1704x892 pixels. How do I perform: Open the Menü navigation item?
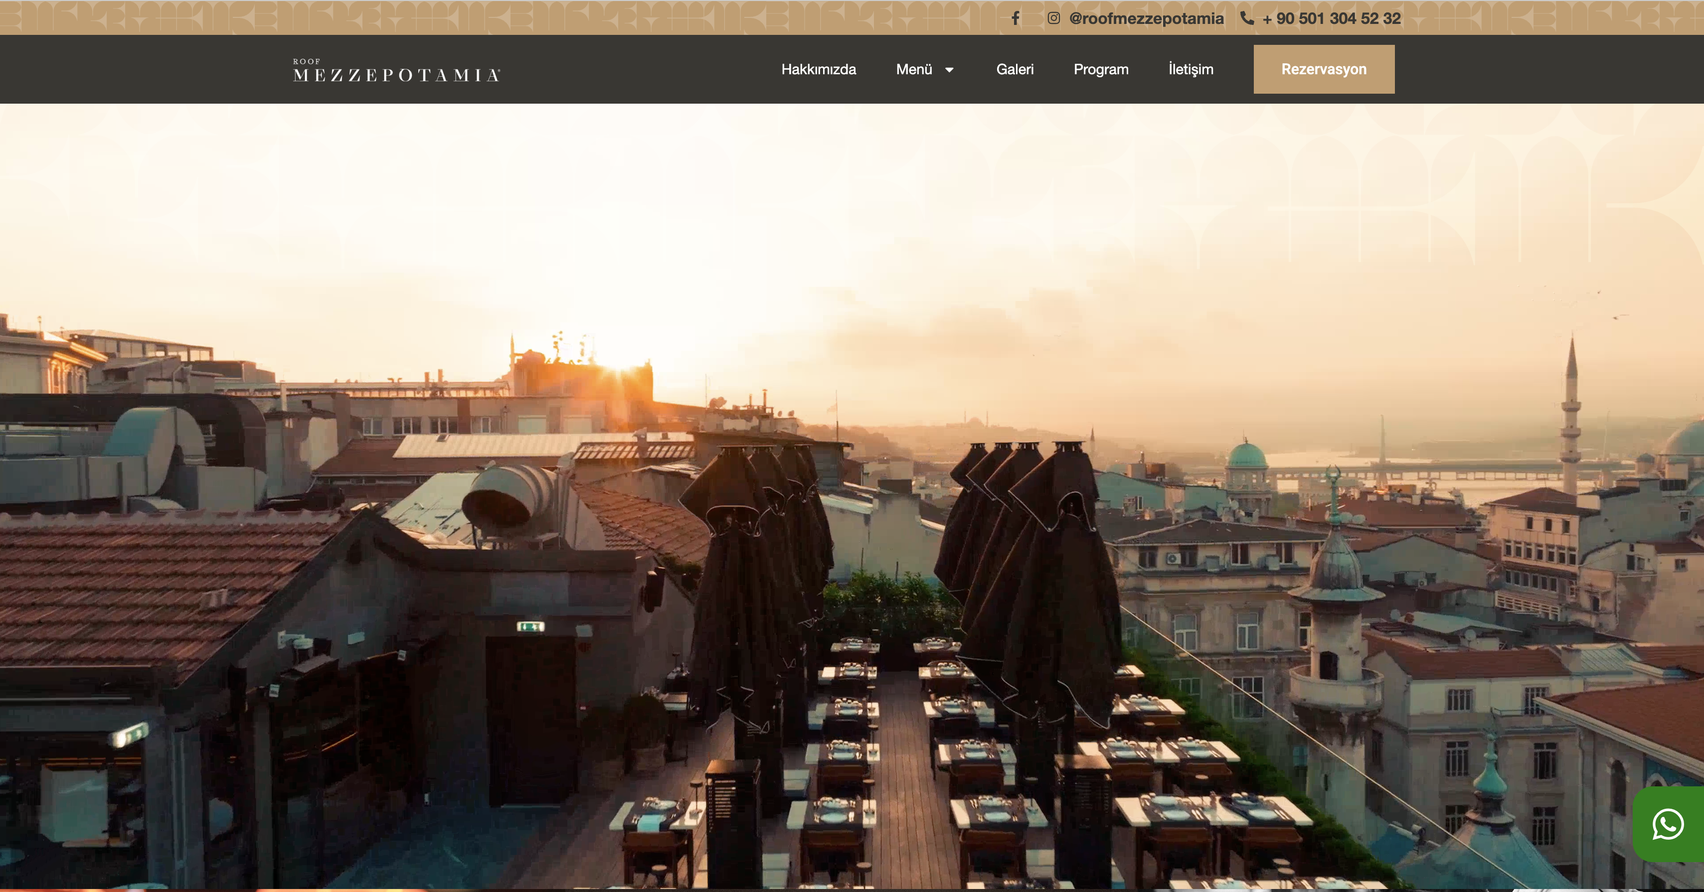click(914, 69)
